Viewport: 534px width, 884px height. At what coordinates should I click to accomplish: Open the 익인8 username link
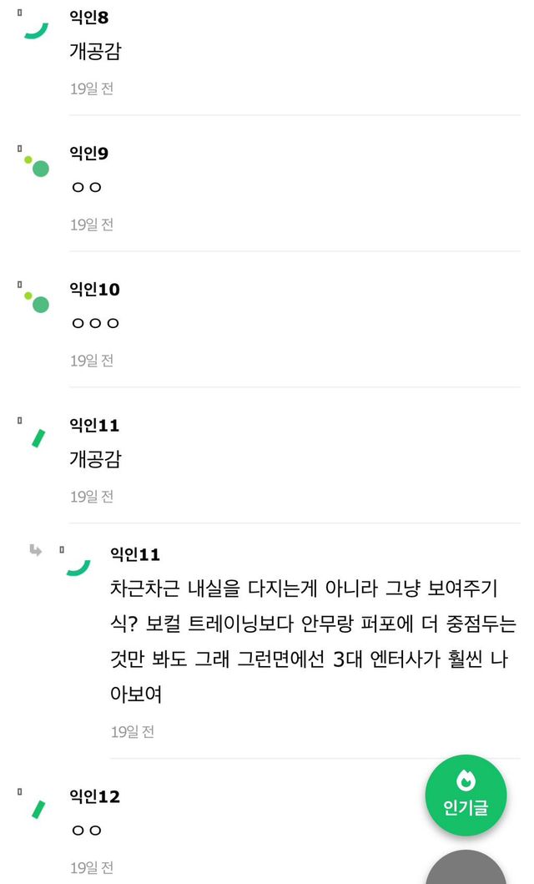pyautogui.click(x=88, y=18)
